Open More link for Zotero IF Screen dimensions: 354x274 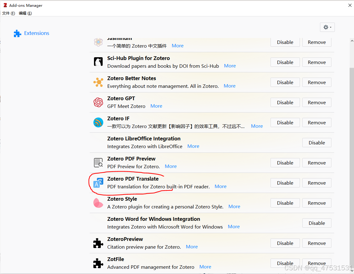point(257,126)
